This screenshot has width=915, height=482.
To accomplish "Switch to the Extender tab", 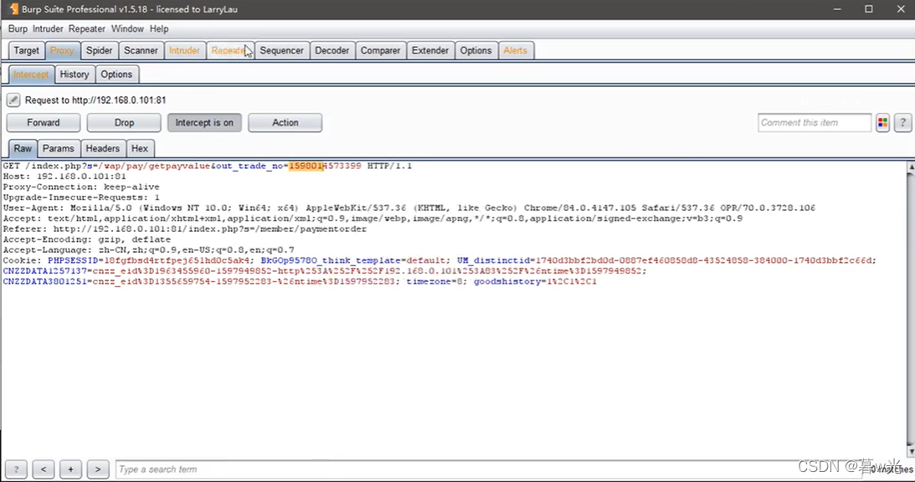I will [430, 51].
